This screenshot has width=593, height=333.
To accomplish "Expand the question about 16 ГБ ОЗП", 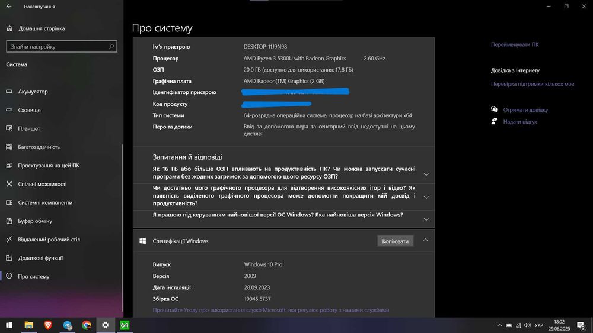I will click(x=426, y=174).
